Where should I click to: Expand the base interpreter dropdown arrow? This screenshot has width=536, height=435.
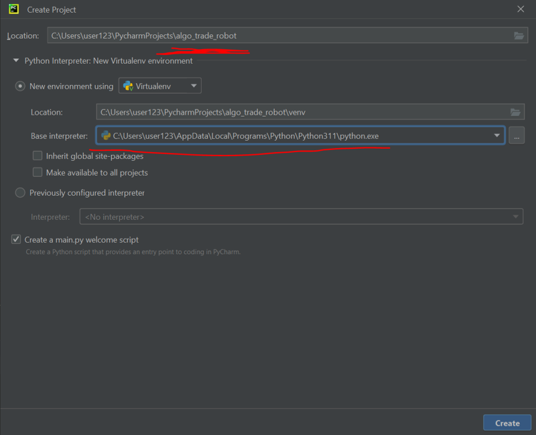click(496, 136)
